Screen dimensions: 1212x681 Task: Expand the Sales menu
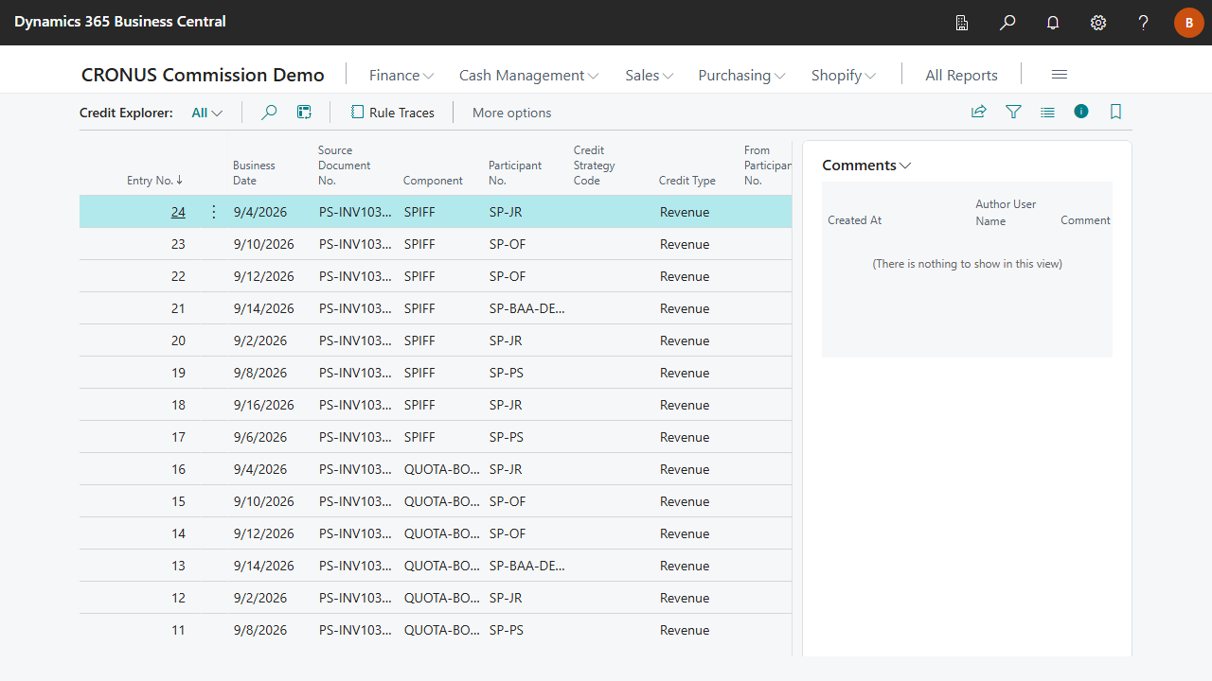pos(650,76)
